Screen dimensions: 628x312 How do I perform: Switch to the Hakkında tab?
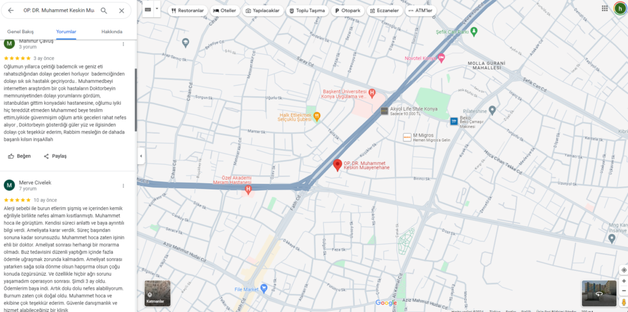coord(112,32)
